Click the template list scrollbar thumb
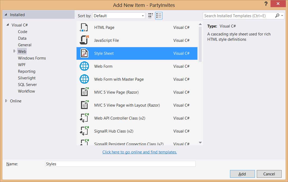 (200, 44)
